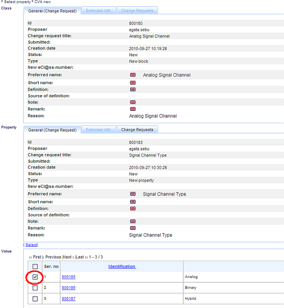This screenshot has height=308, width=284.
Task: Check the checkbox for Binary value row
Action: click(x=35, y=288)
